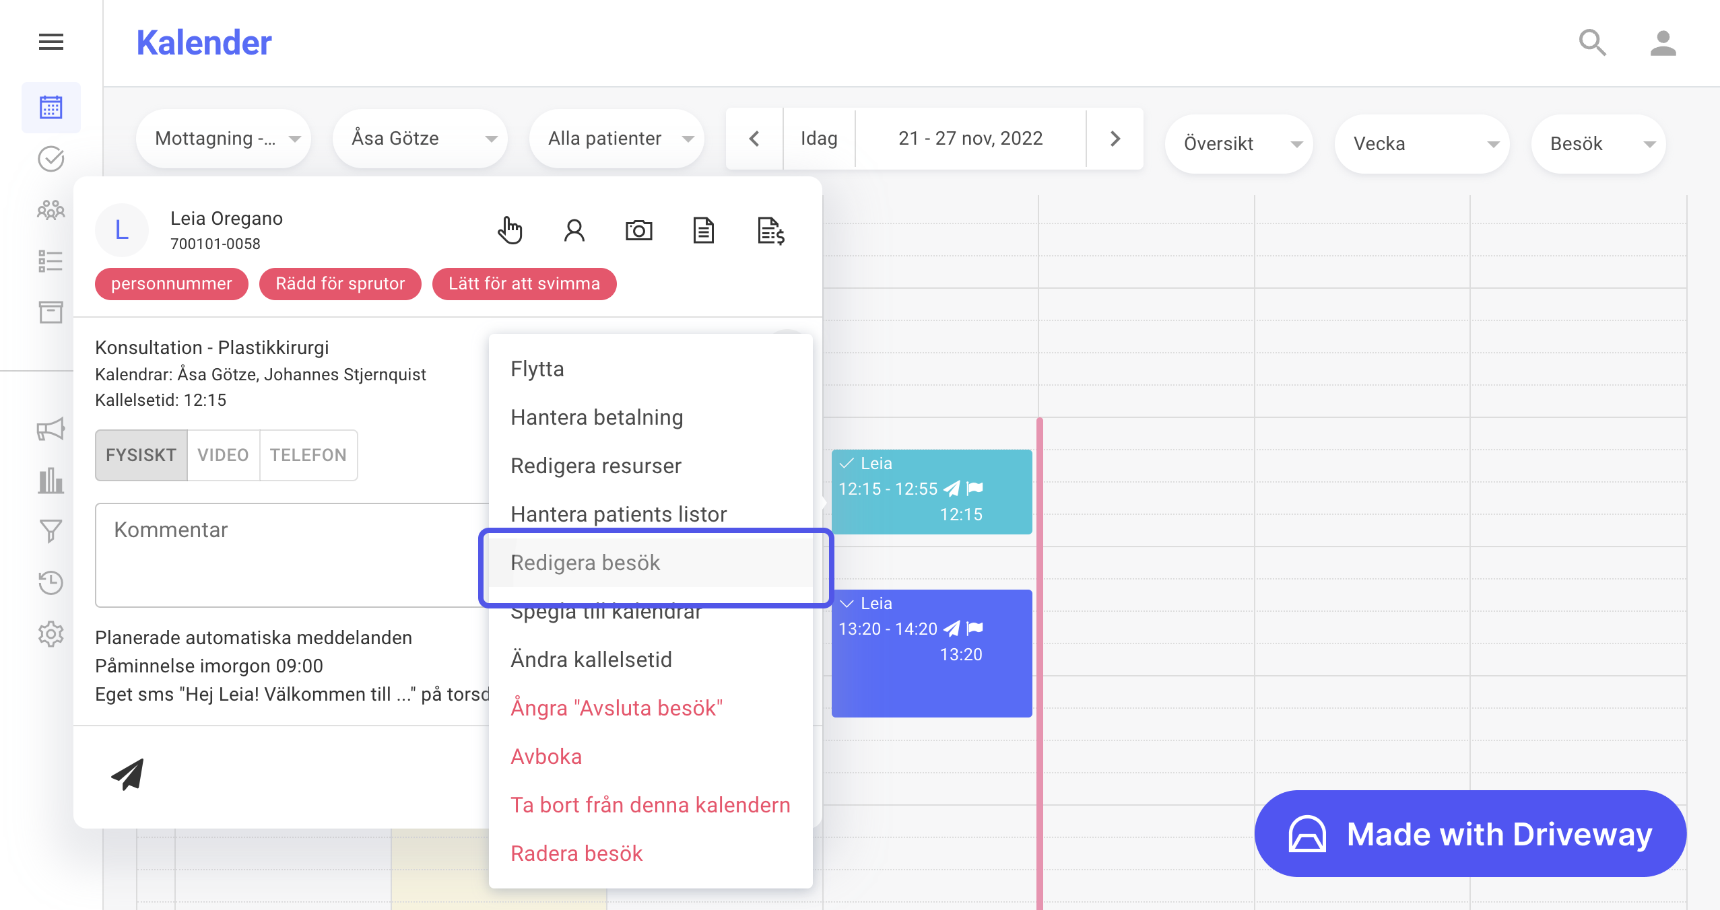Click the Idag button
This screenshot has height=910, width=1720.
[819, 139]
